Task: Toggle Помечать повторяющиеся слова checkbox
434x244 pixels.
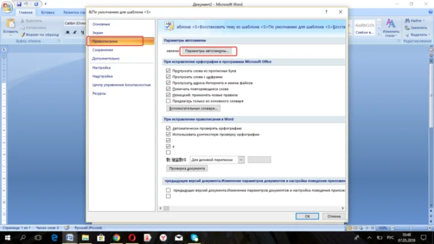Action: coord(168,89)
